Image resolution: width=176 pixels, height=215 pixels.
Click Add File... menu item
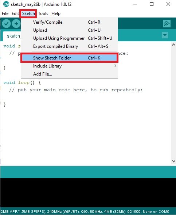pyautogui.click(x=69, y=74)
